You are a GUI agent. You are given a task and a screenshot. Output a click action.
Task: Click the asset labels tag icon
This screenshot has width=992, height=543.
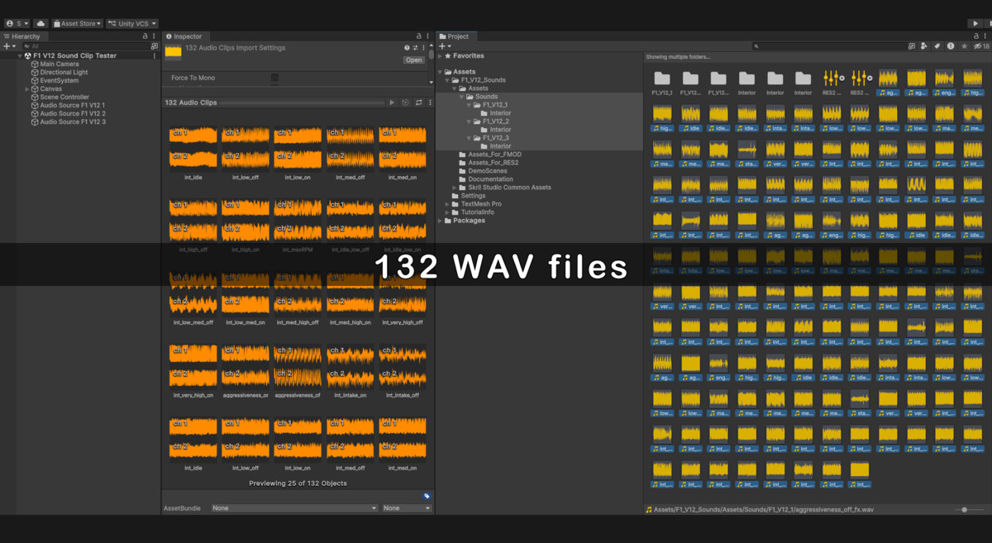[x=427, y=497]
